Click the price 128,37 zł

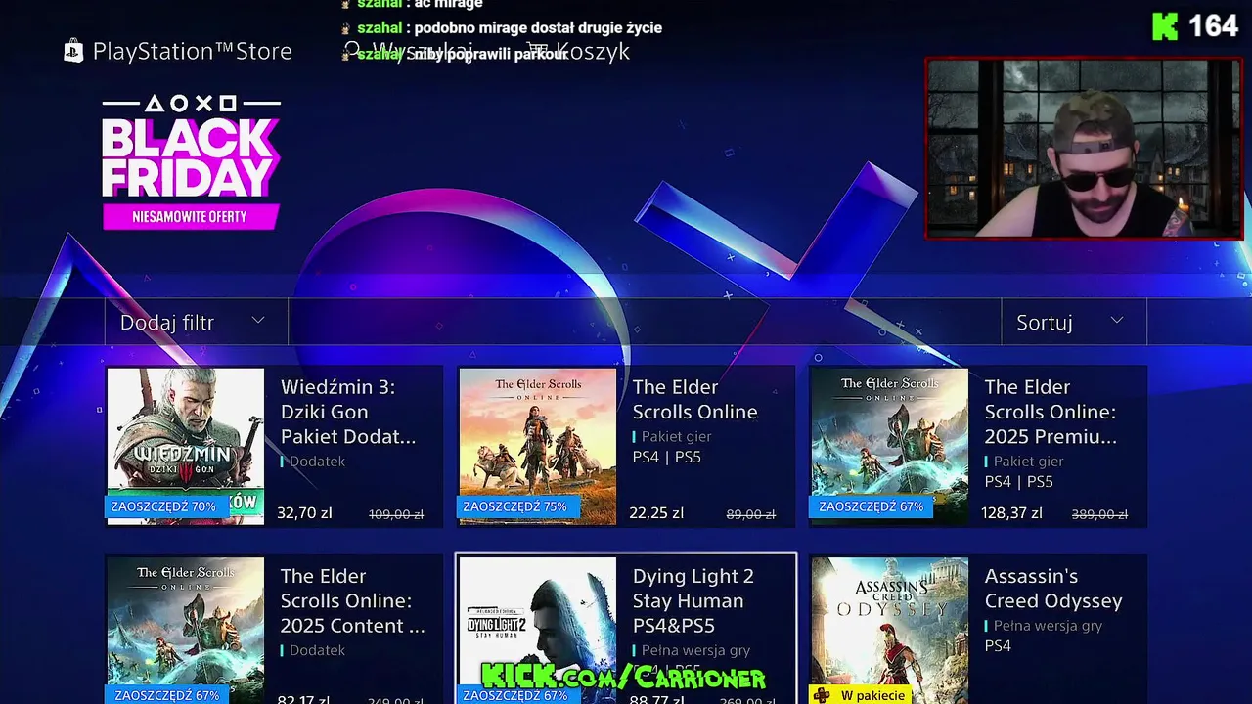tap(1012, 512)
